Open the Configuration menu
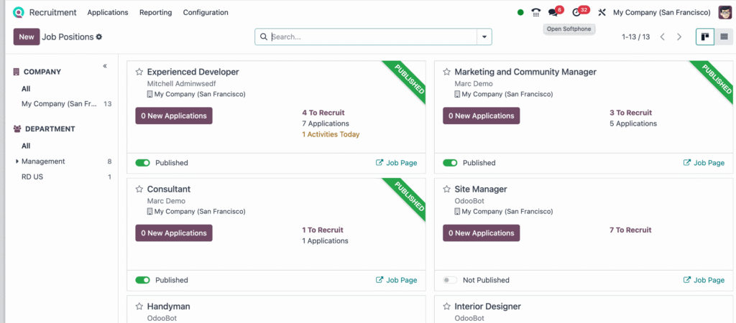The width and height of the screenshot is (736, 323). point(206,12)
